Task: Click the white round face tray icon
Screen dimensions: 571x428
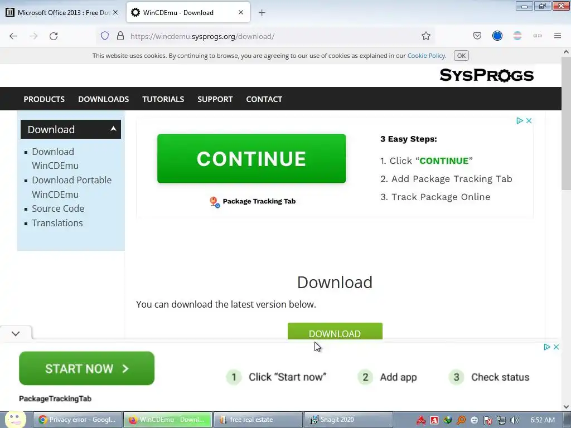Action: [474, 420]
